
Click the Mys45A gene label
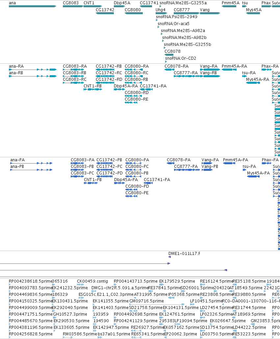(254, 10)
